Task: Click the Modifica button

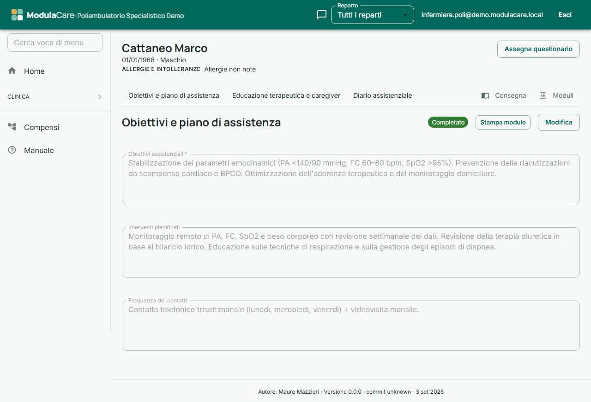Action: click(x=559, y=122)
